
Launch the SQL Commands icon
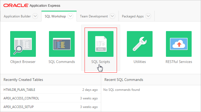(x=62, y=44)
